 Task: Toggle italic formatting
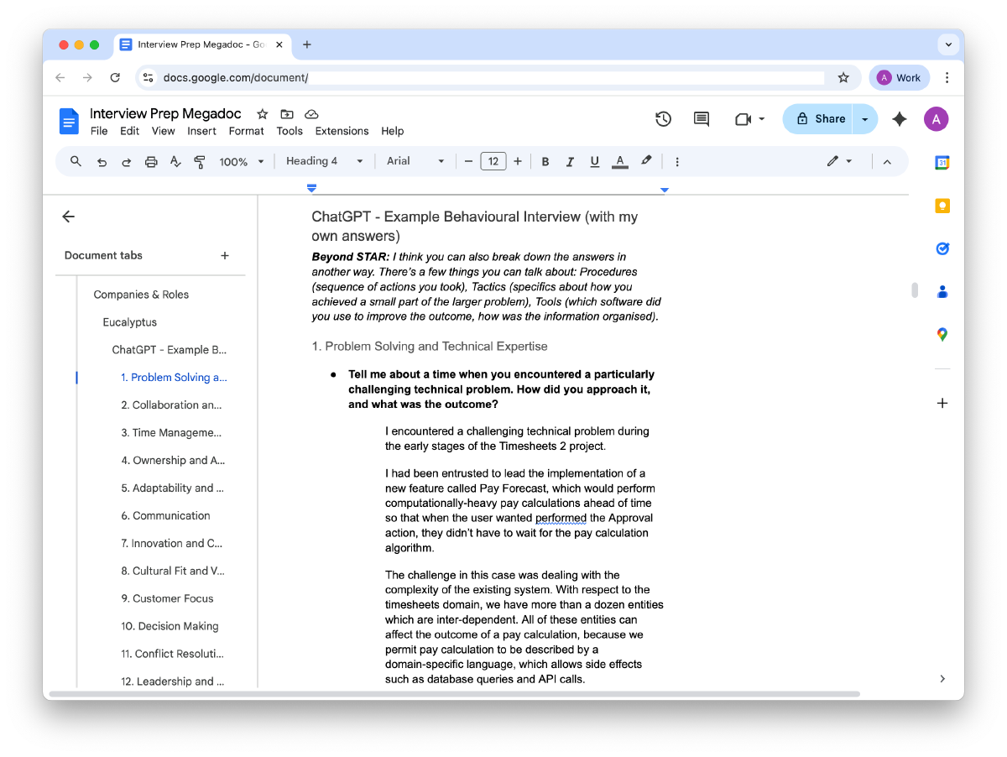pyautogui.click(x=570, y=161)
